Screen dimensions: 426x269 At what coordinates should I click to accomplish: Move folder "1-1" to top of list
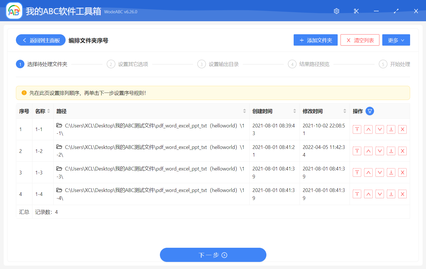pos(357,129)
